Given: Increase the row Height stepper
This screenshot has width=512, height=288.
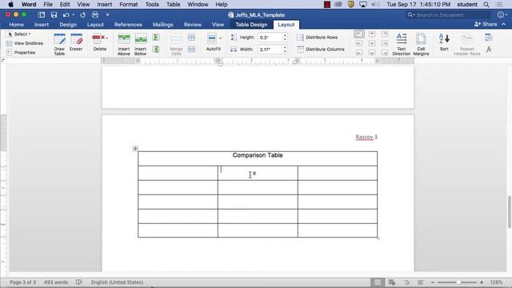Looking at the screenshot, I should coord(285,35).
